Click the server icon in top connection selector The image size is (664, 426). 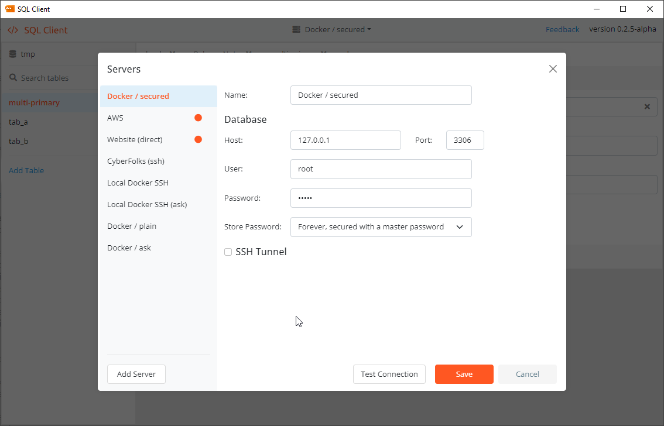(296, 29)
